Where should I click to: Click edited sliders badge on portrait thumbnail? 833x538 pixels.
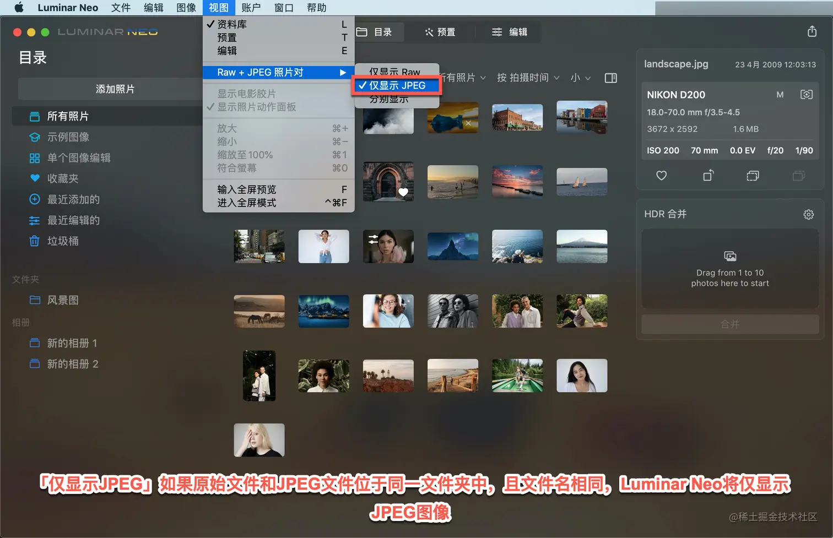(374, 238)
